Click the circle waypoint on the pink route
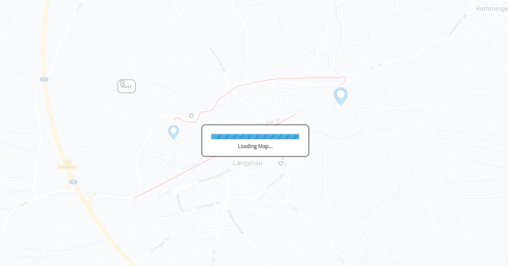 (x=191, y=116)
